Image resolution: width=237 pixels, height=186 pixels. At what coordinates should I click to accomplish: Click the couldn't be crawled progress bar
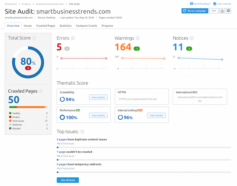click(144, 160)
